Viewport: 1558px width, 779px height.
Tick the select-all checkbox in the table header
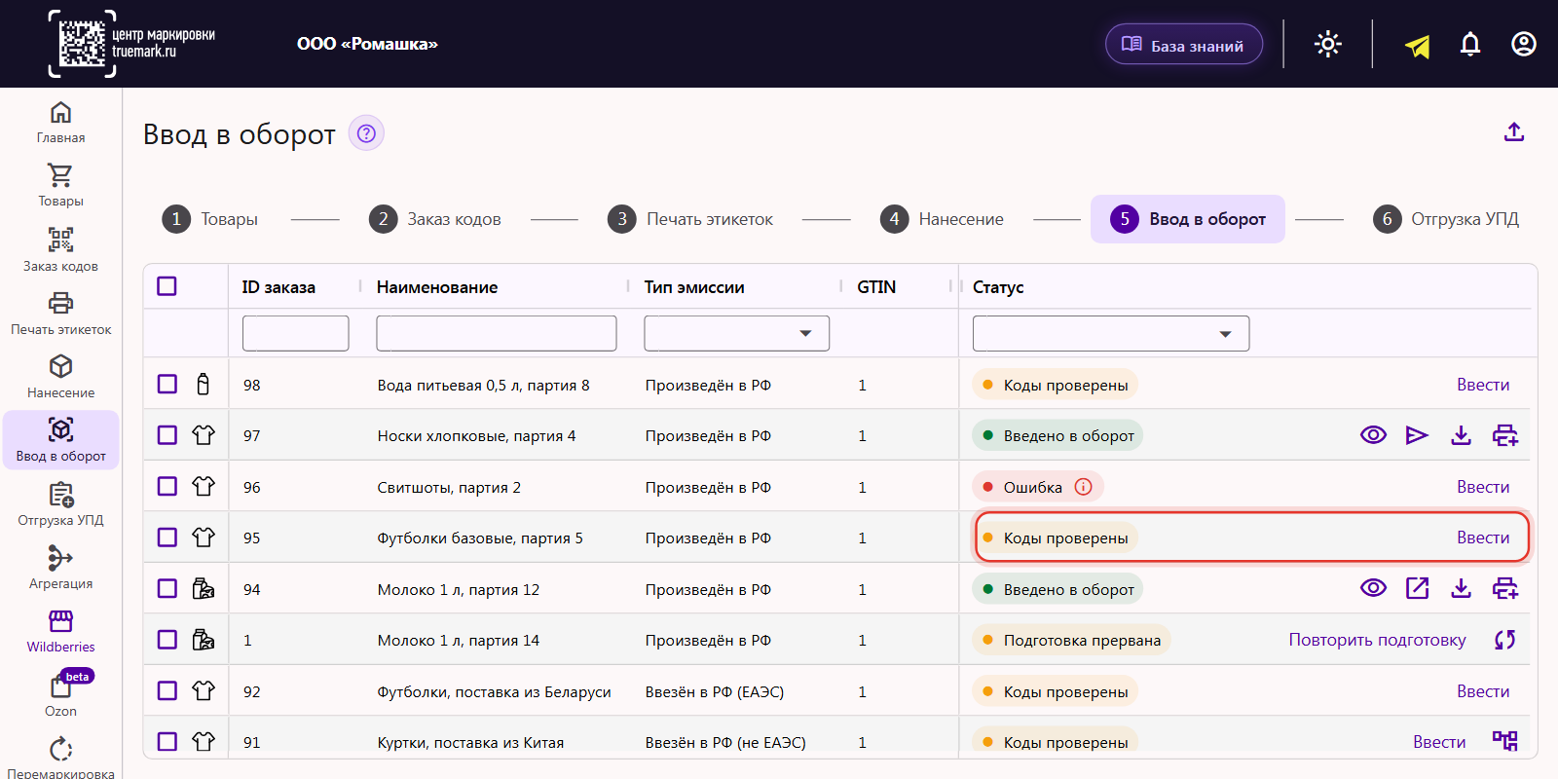coord(167,286)
